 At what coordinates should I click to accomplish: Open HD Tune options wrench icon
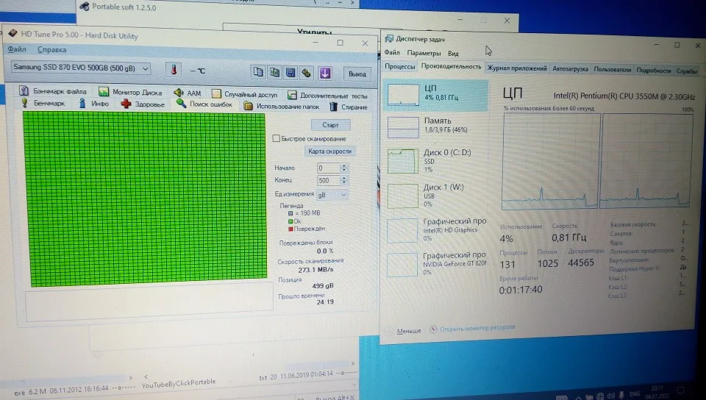307,73
